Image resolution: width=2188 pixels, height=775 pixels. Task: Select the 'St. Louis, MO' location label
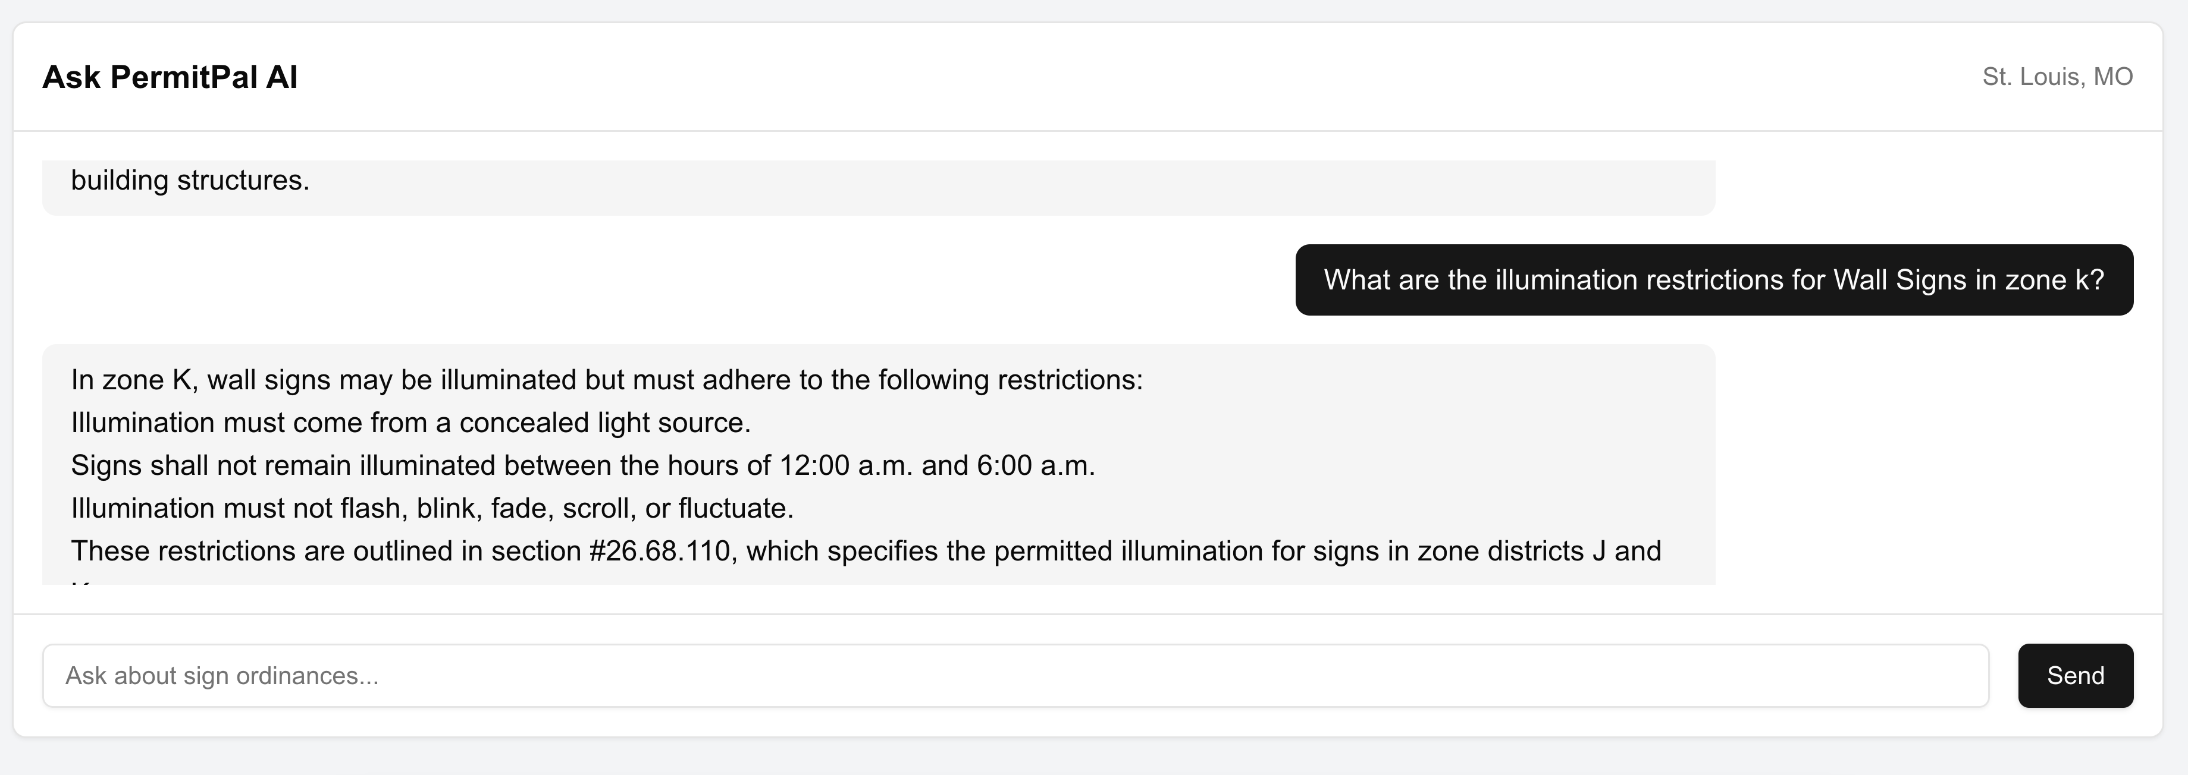[2057, 77]
